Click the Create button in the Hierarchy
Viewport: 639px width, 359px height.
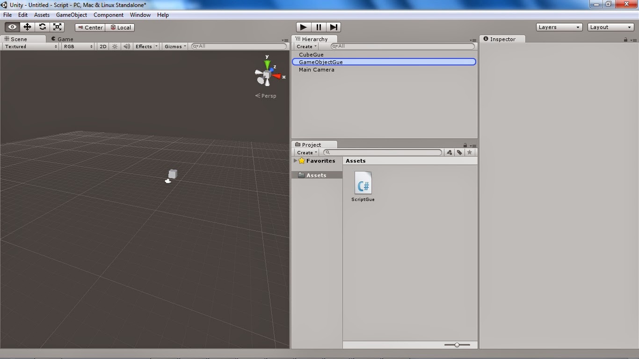pos(305,46)
